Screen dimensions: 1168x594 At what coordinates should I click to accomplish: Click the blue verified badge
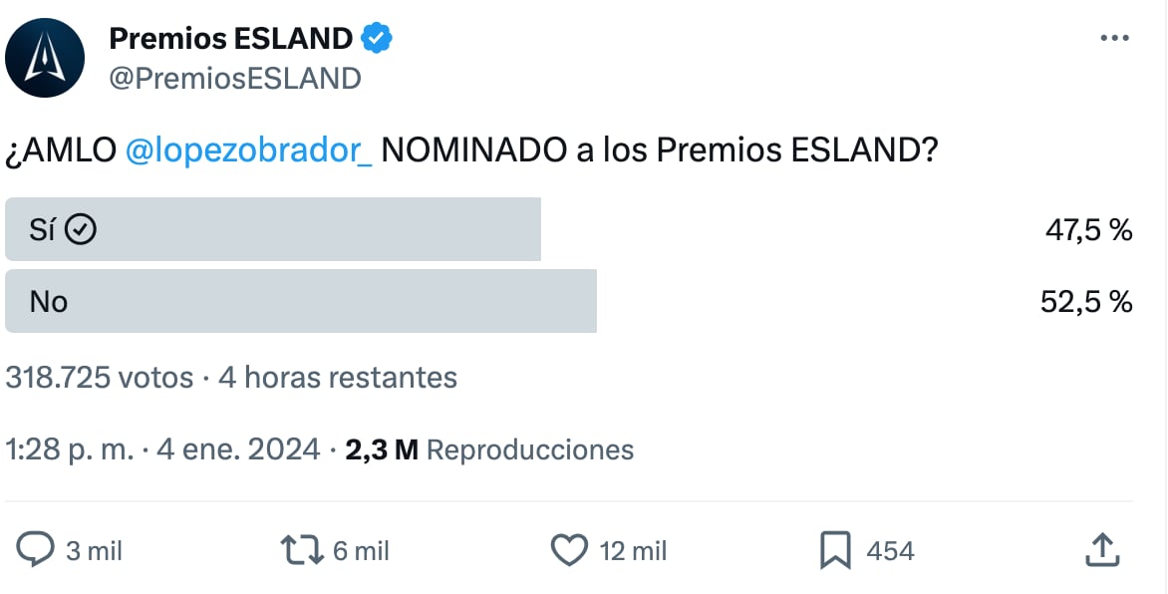(377, 39)
